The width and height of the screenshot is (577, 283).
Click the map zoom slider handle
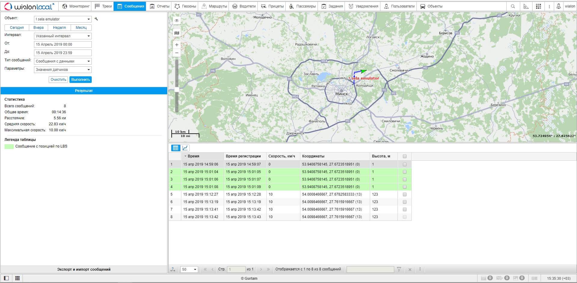177,90
